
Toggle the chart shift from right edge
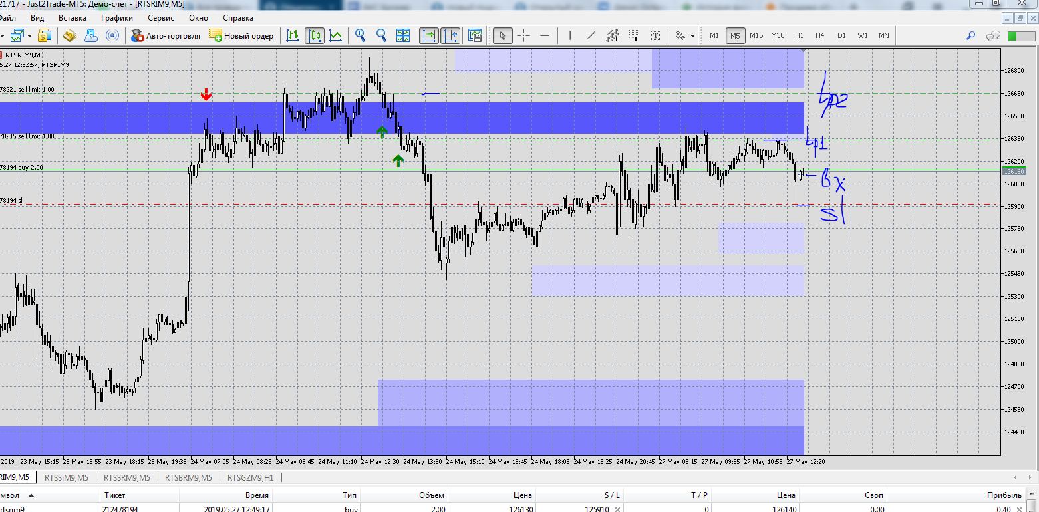tap(450, 35)
